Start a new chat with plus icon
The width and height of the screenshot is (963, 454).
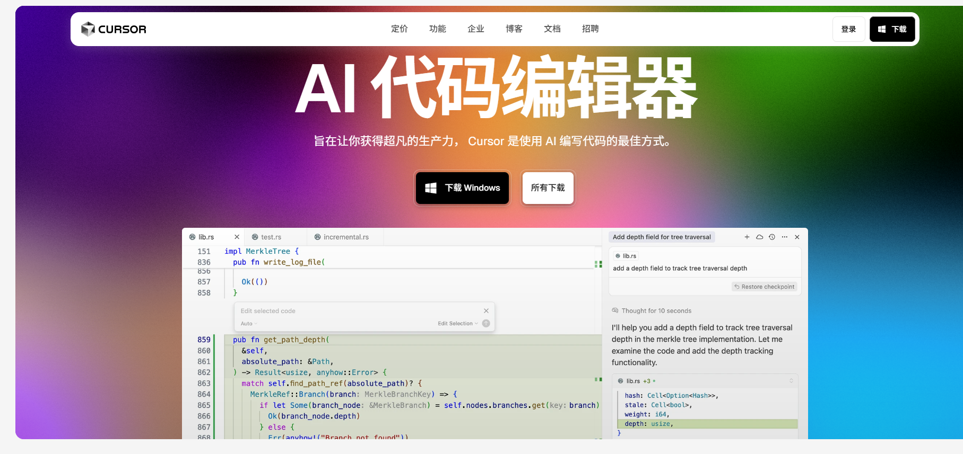[x=747, y=237]
